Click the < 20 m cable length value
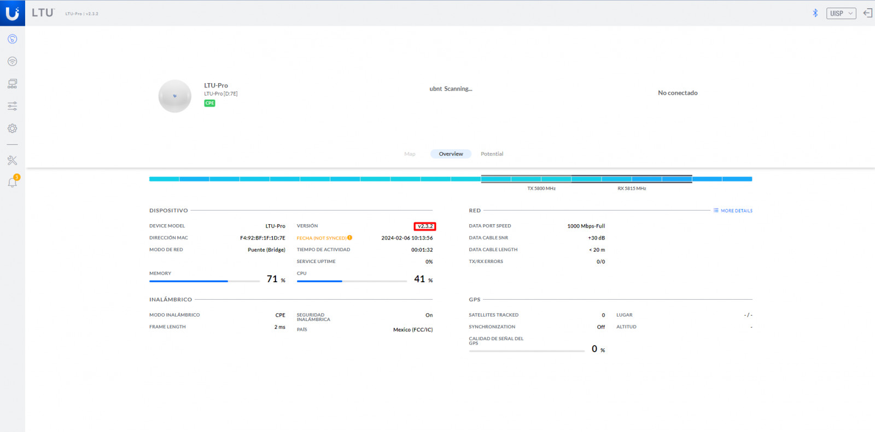 597,250
